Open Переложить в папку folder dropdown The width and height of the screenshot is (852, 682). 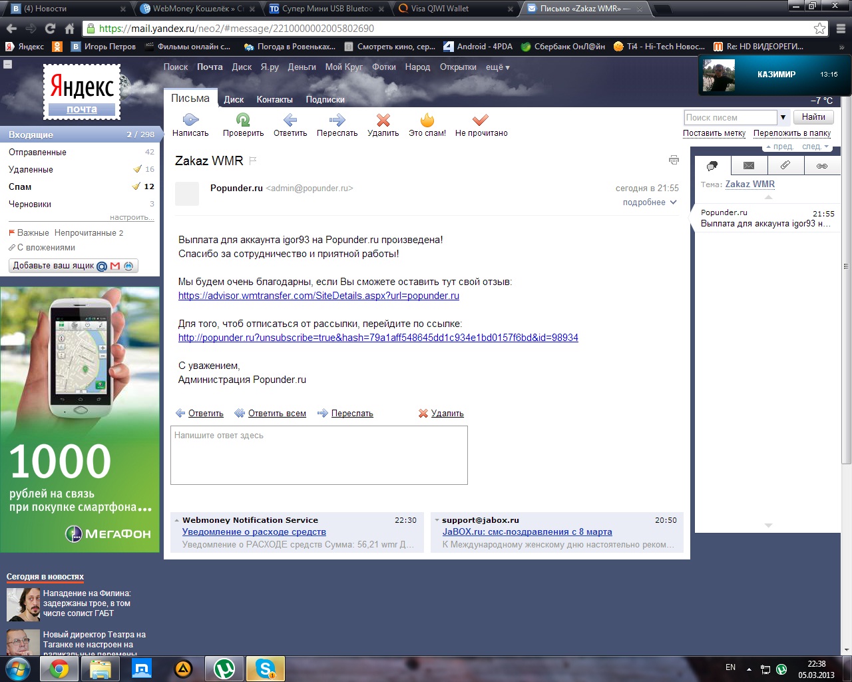pos(792,133)
